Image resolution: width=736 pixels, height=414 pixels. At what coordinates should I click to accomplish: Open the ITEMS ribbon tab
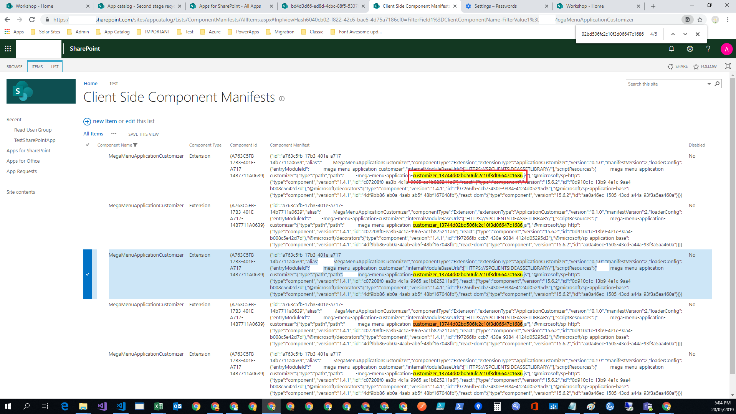tap(37, 67)
